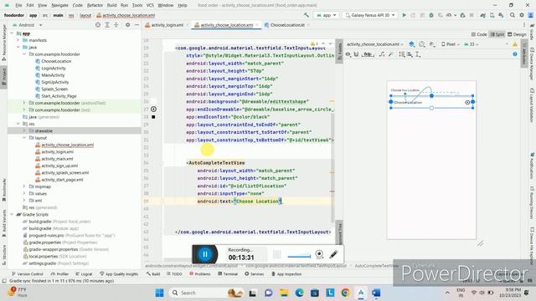The image size is (536, 301).
Task: Open Windows Start menu
Action: [159, 293]
